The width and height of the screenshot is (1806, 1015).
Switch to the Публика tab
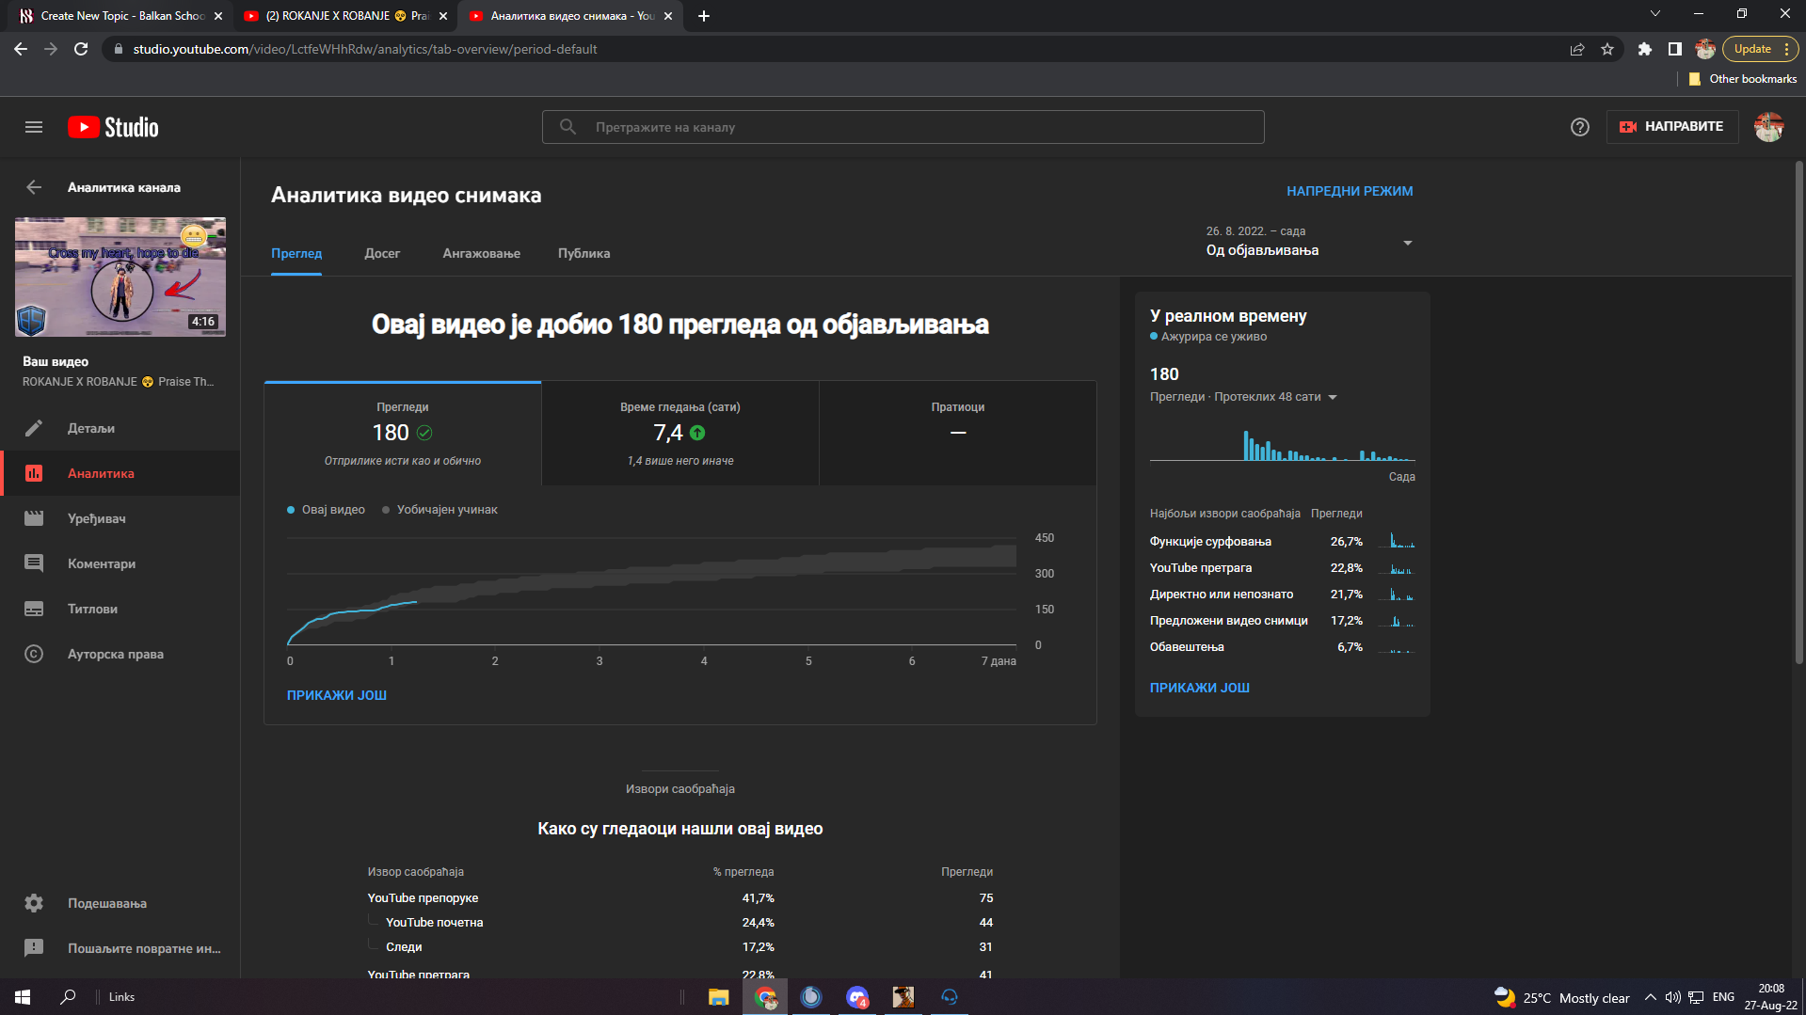tap(583, 253)
